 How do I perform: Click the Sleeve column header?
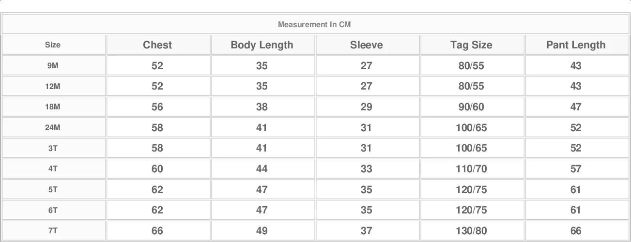coord(367,45)
